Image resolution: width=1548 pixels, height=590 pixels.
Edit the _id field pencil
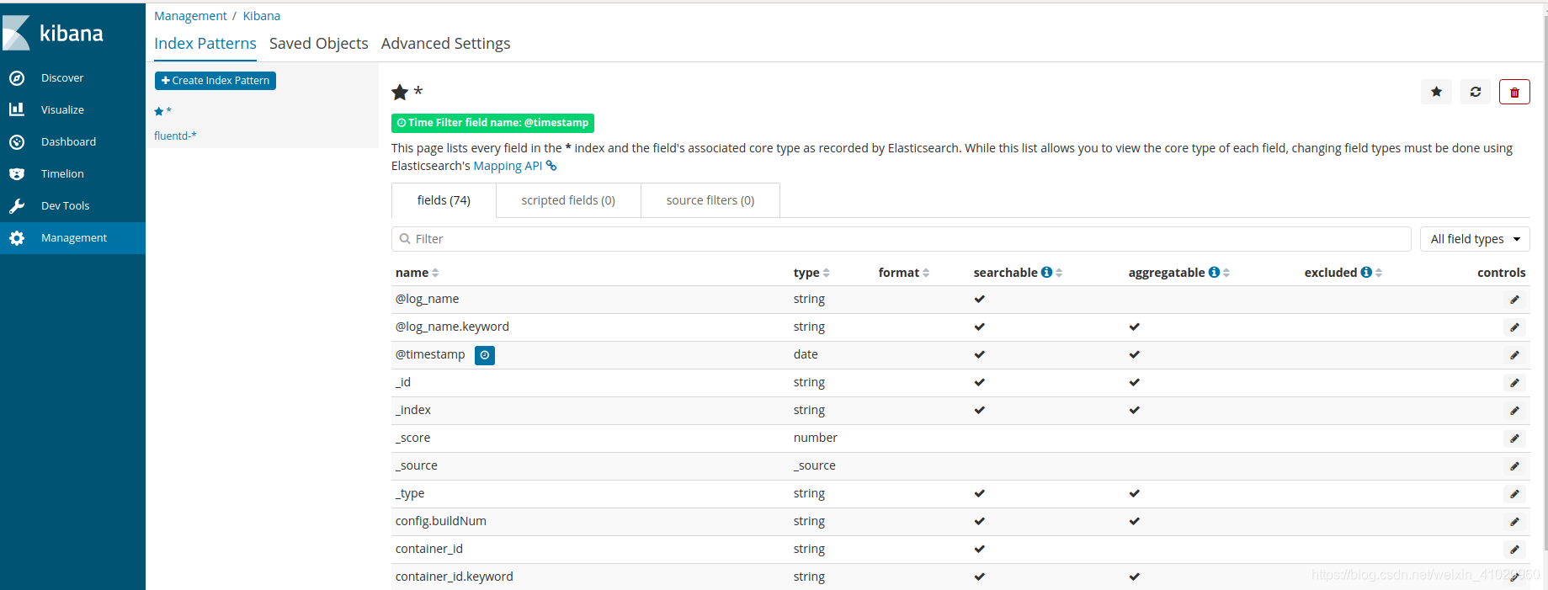[1514, 383]
